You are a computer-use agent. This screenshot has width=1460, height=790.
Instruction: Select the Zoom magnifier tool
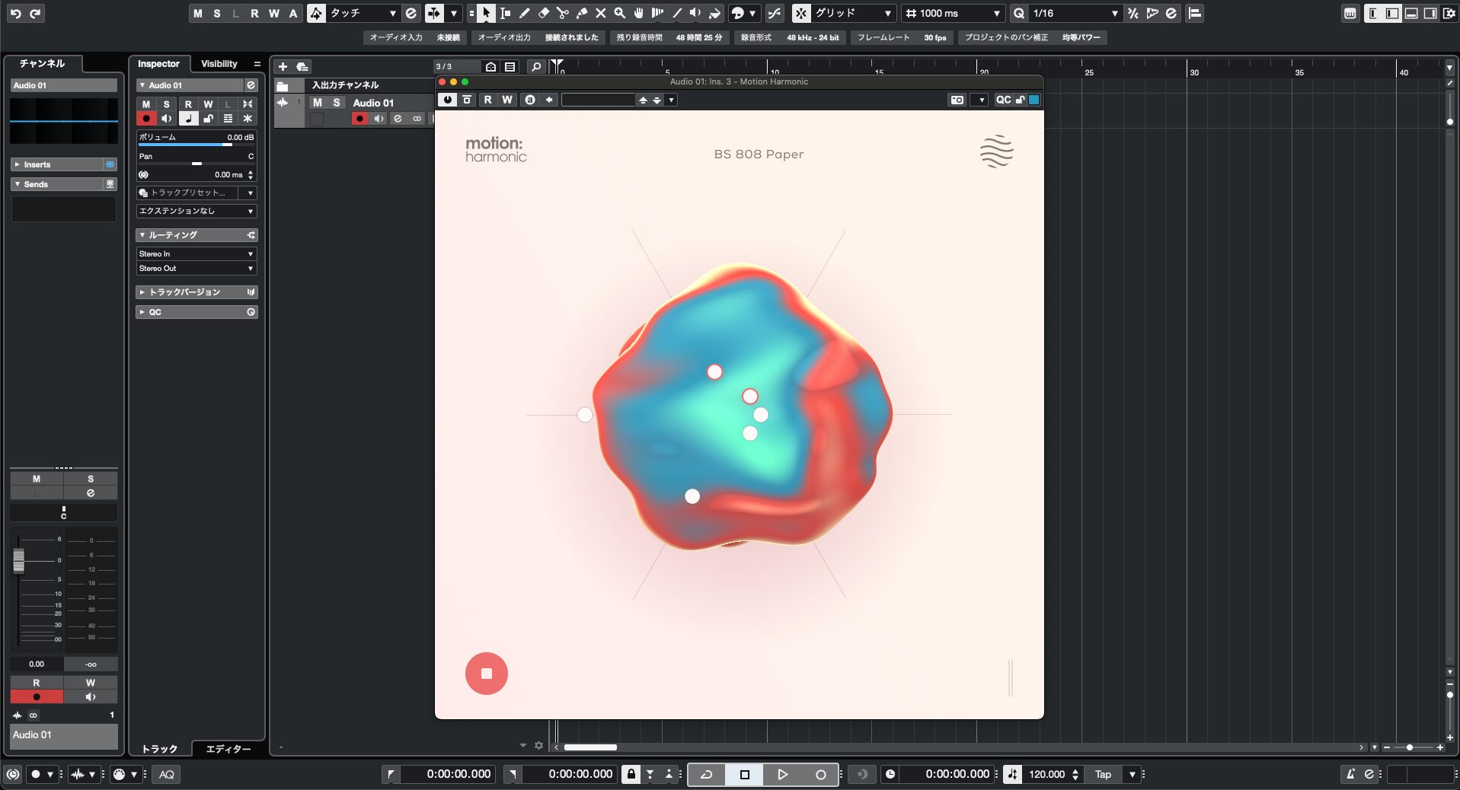619,13
